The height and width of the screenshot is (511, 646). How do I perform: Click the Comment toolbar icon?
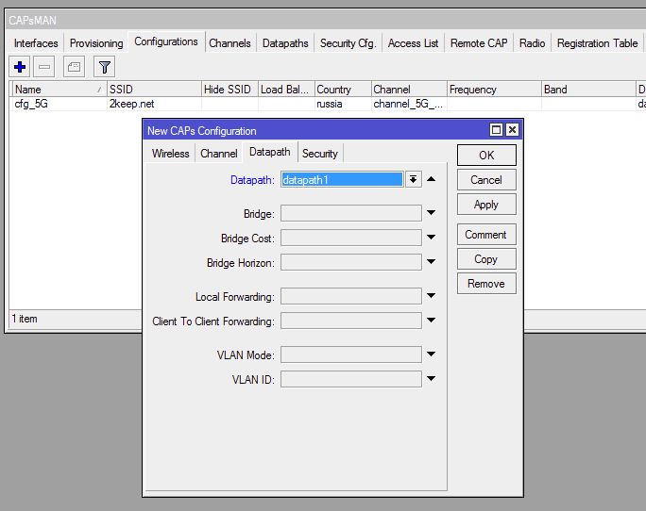[x=74, y=67]
